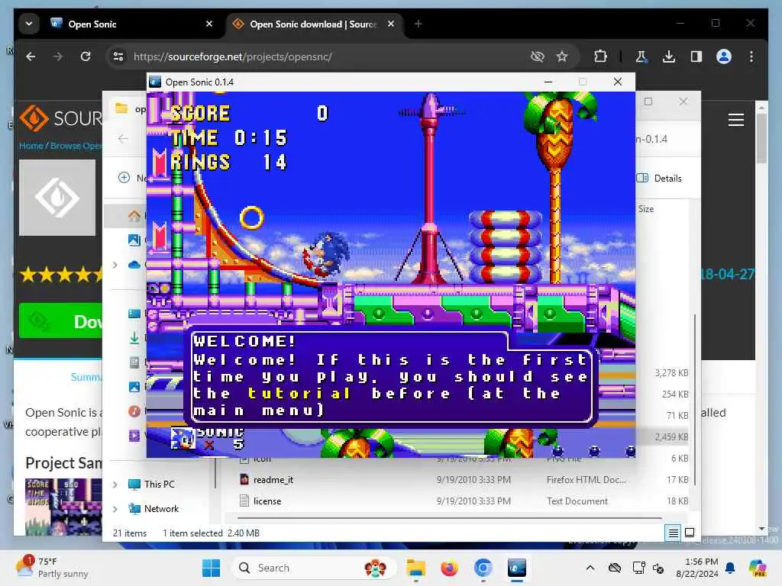Image resolution: width=782 pixels, height=586 pixels.
Task: Switch to Open Sonic download SourceForge tab
Action: pos(314,24)
